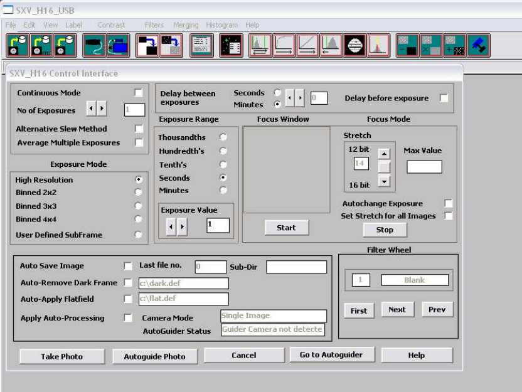
Task: Click the add images (plus) toolbar icon
Action: tap(455, 45)
